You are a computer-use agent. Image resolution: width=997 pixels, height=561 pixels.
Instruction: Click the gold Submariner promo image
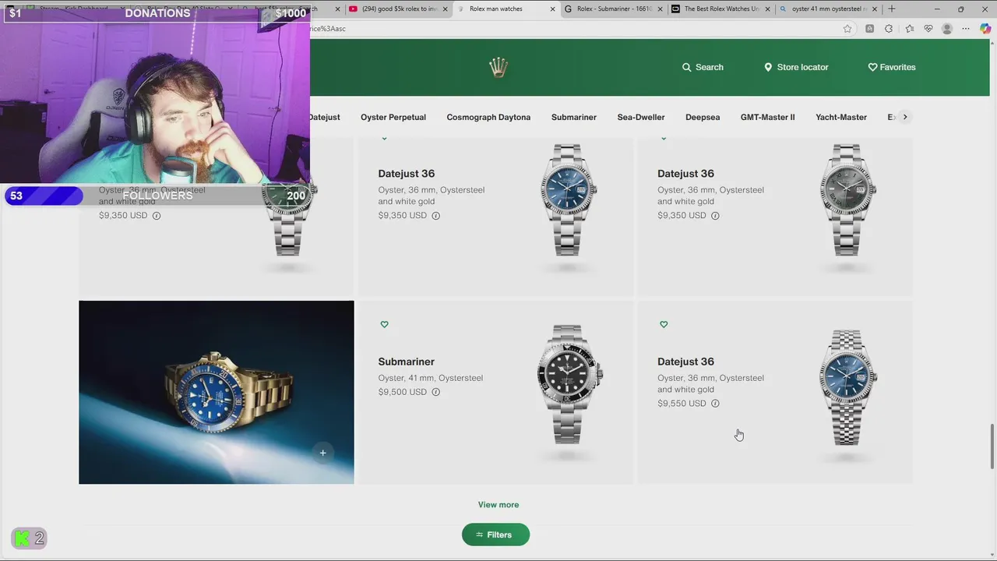pos(217,392)
